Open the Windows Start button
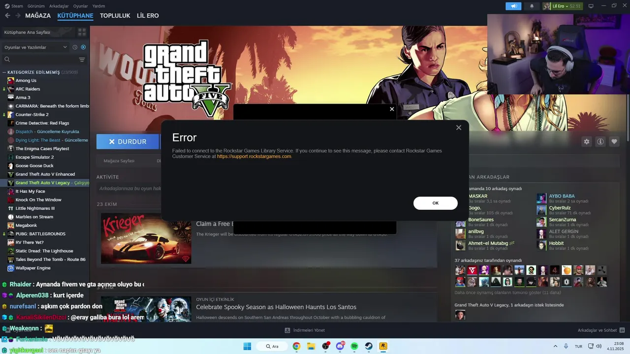The width and height of the screenshot is (630, 354). tap(247, 346)
